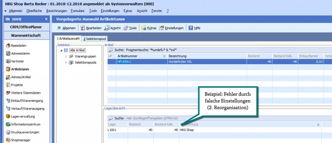Open Basisdaten in the sidebar
The image size is (332, 143).
tap(18, 45)
